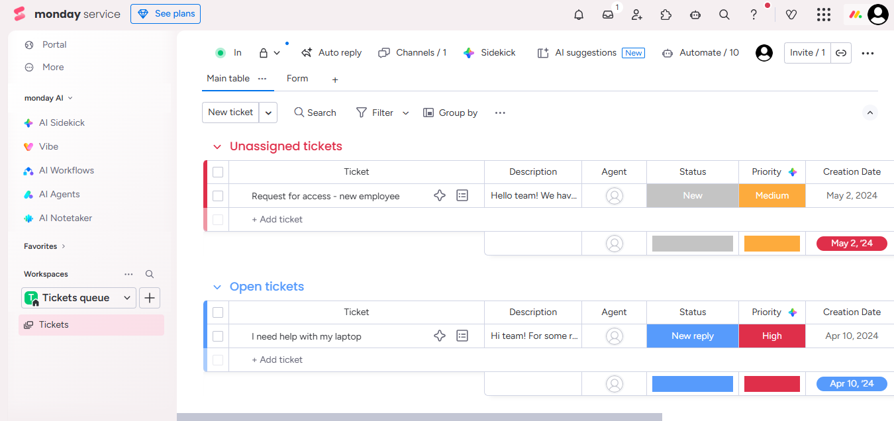The image size is (894, 421).
Task: Open the inbox tray icon
Action: pos(608,15)
